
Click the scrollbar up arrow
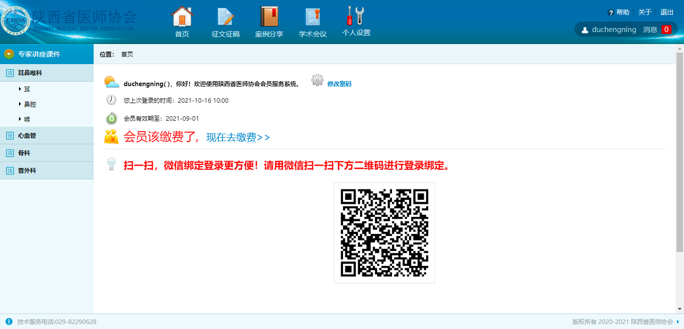680,49
